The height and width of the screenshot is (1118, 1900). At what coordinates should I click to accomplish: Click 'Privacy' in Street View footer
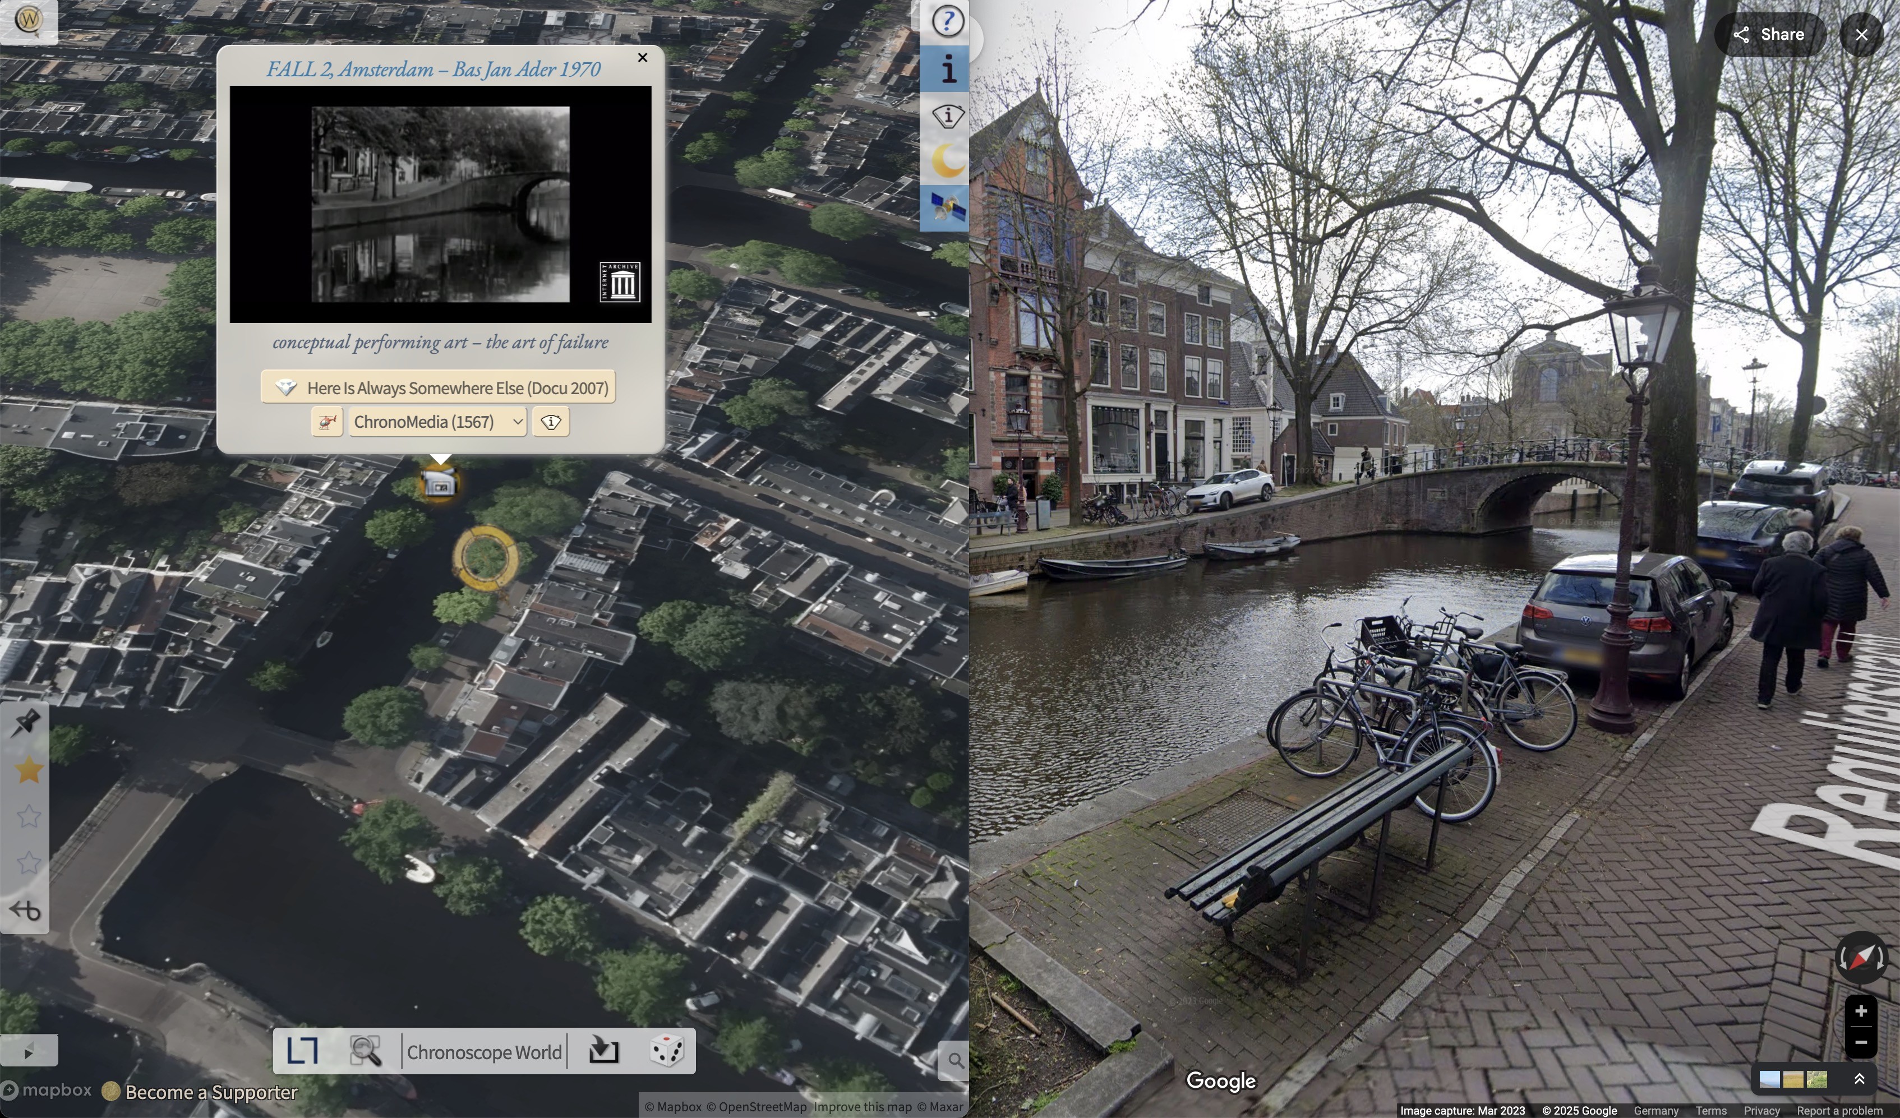tap(1761, 1111)
